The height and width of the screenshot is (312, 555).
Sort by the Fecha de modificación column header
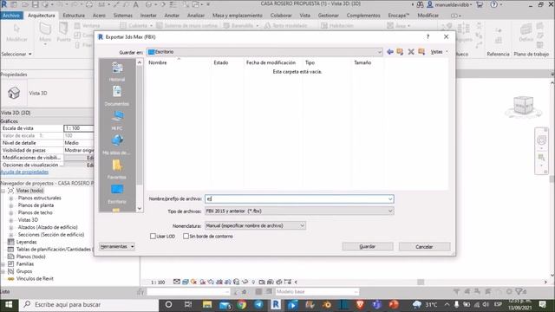pyautogui.click(x=271, y=62)
